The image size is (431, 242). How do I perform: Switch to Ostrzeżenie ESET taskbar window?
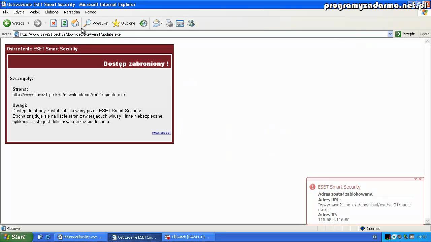(x=134, y=237)
